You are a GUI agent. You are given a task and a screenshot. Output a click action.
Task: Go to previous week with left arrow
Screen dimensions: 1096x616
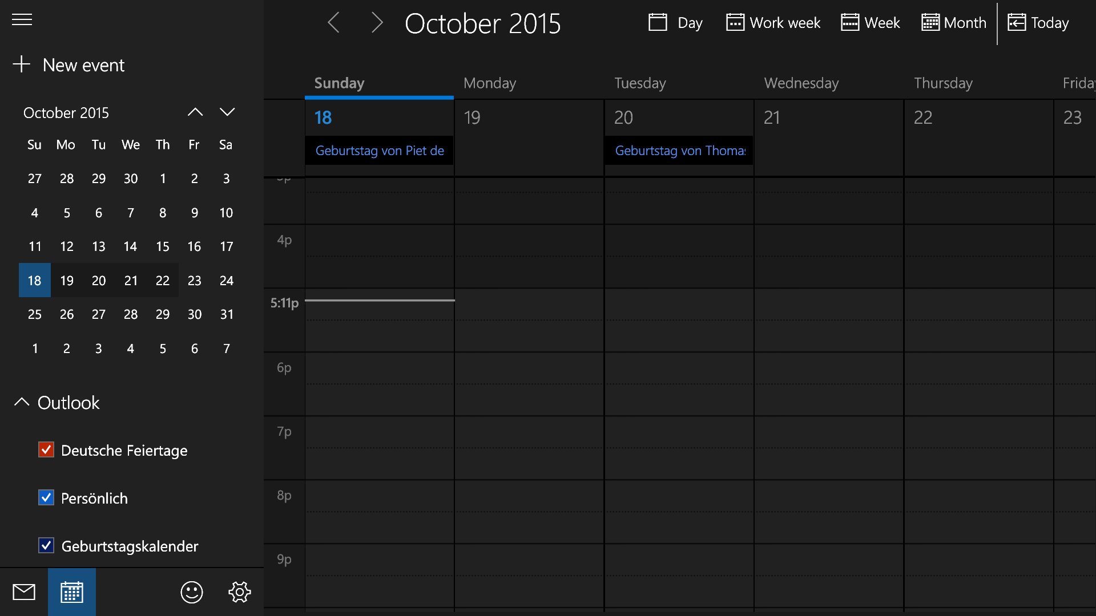click(x=334, y=23)
